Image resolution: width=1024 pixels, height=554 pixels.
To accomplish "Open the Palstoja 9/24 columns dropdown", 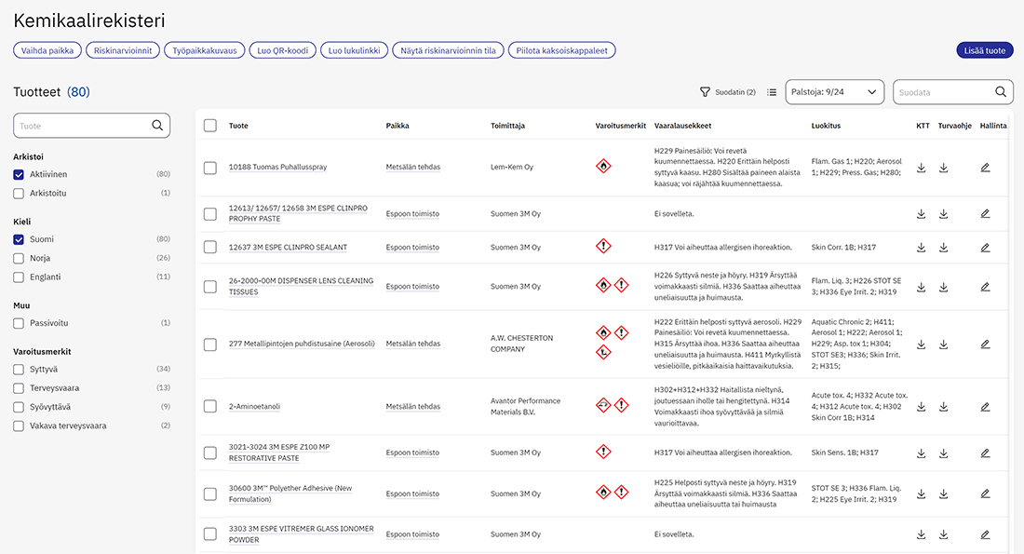I will (835, 92).
